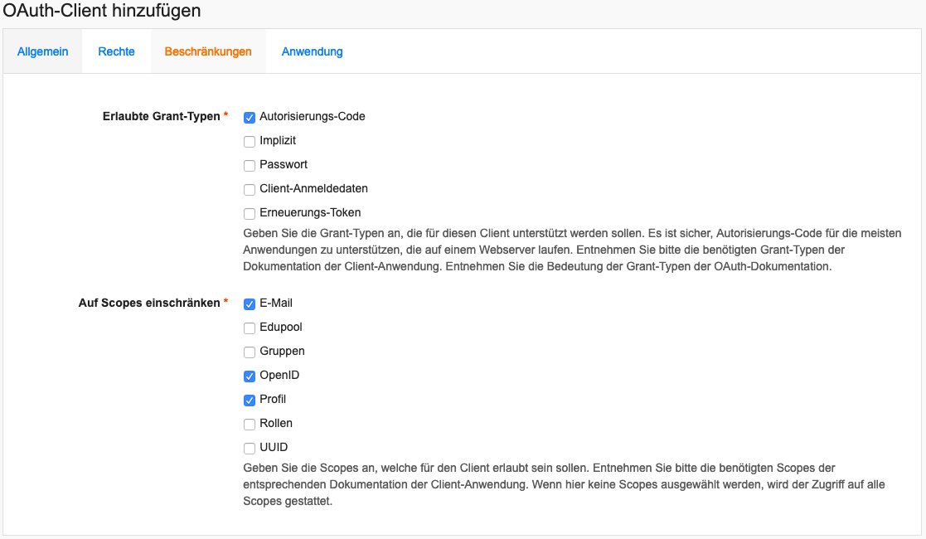Check the Erneuerungs-Token option
Viewport: 926px width, 539px height.
[250, 214]
